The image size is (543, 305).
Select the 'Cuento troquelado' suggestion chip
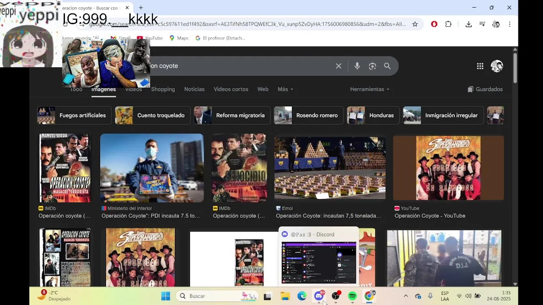(153, 115)
